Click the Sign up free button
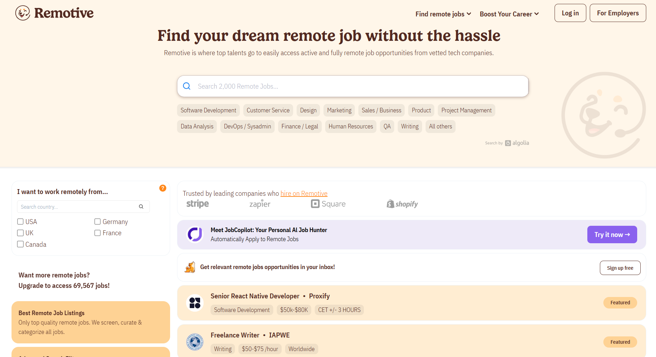The image size is (656, 357). pos(620,268)
